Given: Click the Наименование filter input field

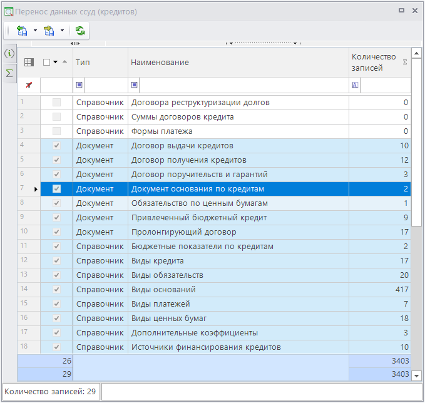Looking at the screenshot, I should 243,85.
